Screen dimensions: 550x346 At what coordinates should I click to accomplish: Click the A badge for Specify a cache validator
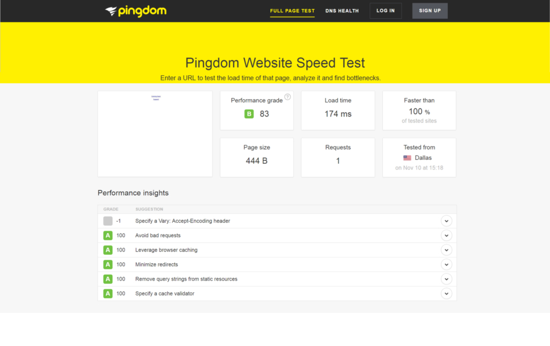(107, 293)
